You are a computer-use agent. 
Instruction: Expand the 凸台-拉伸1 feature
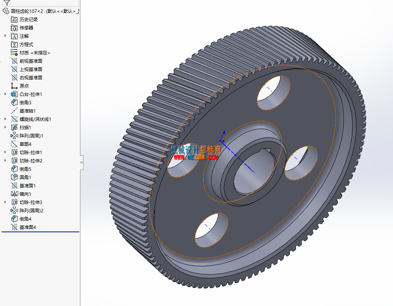coord(5,94)
